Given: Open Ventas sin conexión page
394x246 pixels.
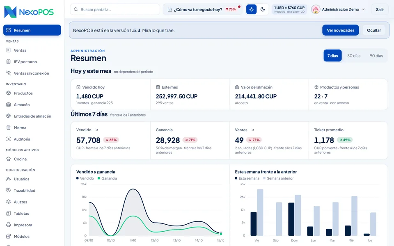Looking at the screenshot, I should (x=32, y=73).
